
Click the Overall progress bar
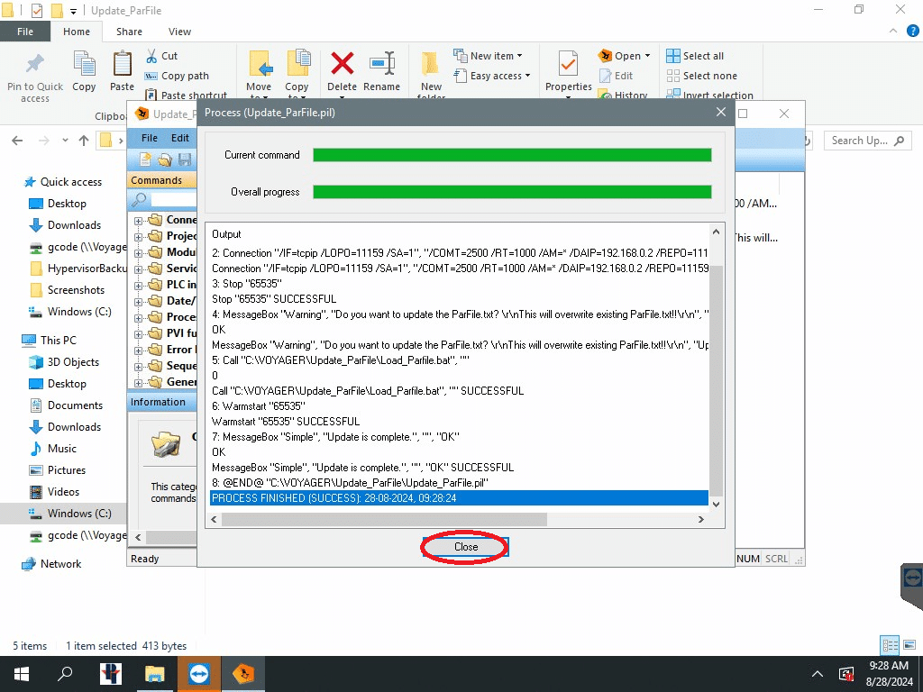click(512, 192)
